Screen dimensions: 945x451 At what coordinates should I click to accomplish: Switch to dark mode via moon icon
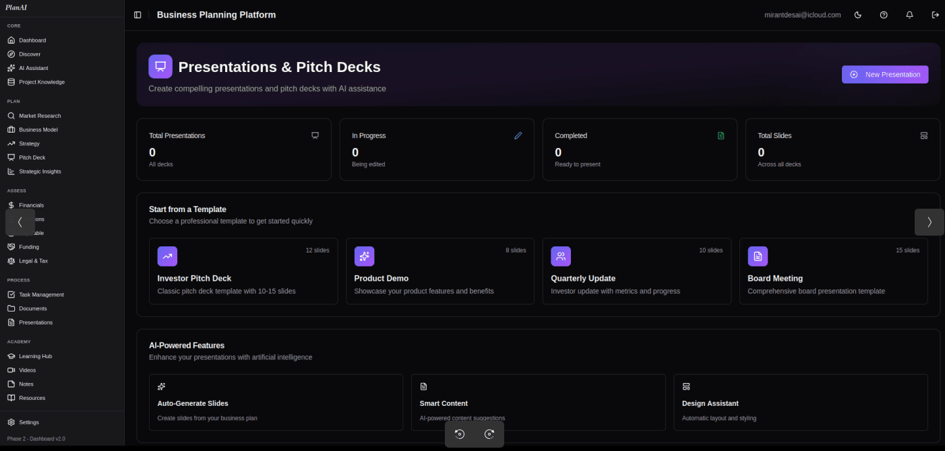pyautogui.click(x=858, y=15)
